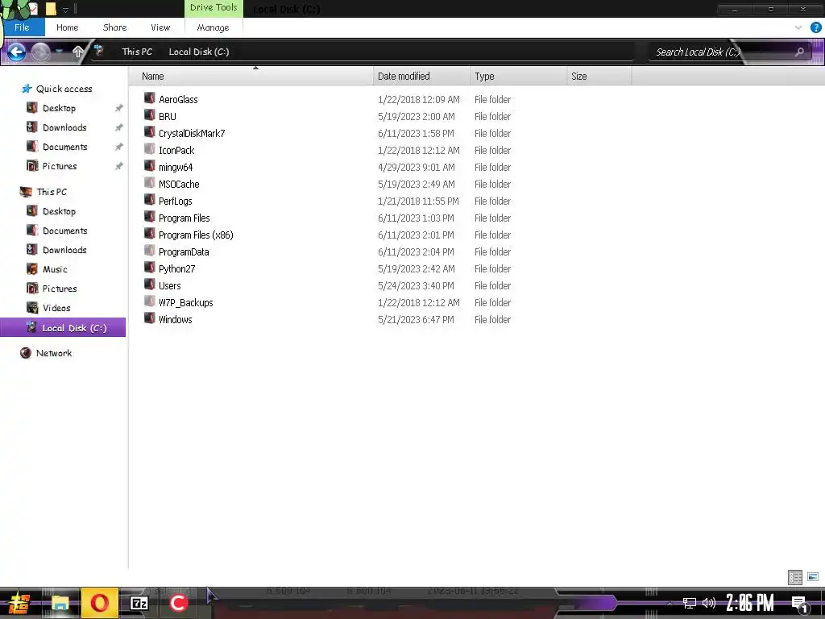This screenshot has width=825, height=619.
Task: Switch to the Share ribbon tab
Action: [x=114, y=27]
